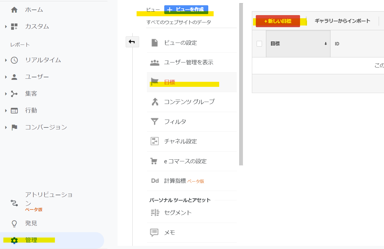The image size is (384, 249).
Task: Sort by goal column arrow icon
Action: tap(326, 44)
